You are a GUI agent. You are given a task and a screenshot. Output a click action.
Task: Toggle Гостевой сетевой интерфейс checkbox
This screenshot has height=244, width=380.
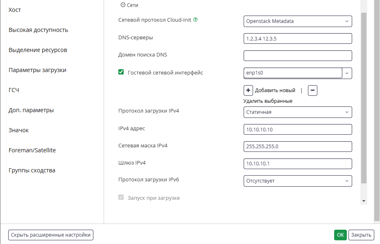[121, 72]
